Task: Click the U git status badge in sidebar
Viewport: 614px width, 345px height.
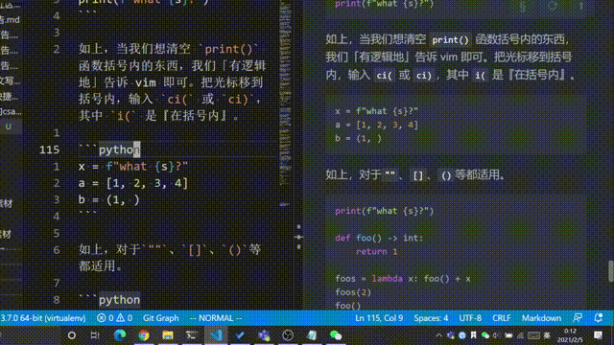Action: click(x=9, y=126)
